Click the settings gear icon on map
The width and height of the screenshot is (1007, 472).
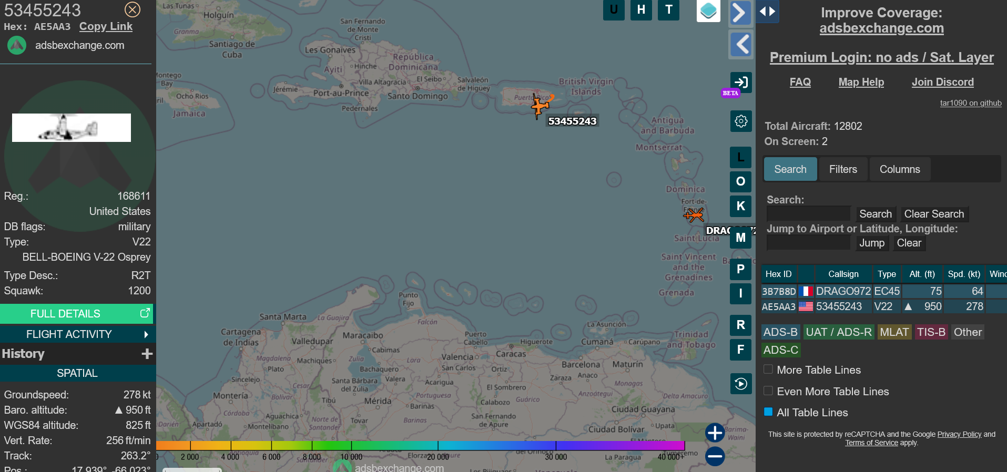point(741,121)
